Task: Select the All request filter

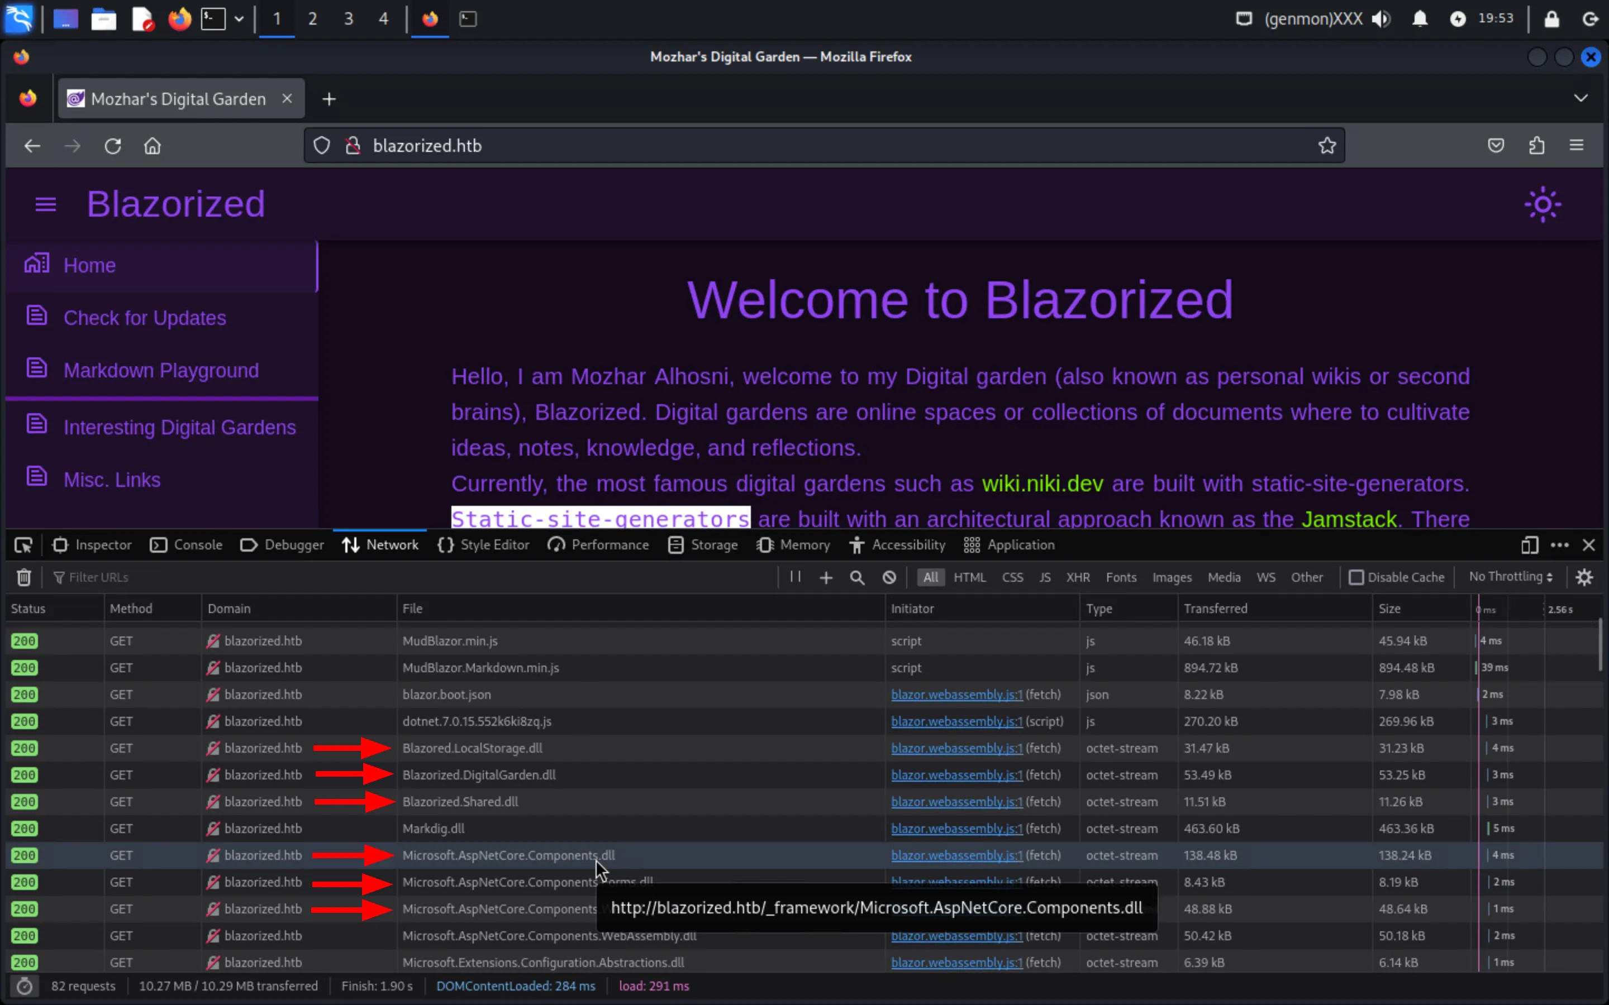Action: tap(930, 577)
